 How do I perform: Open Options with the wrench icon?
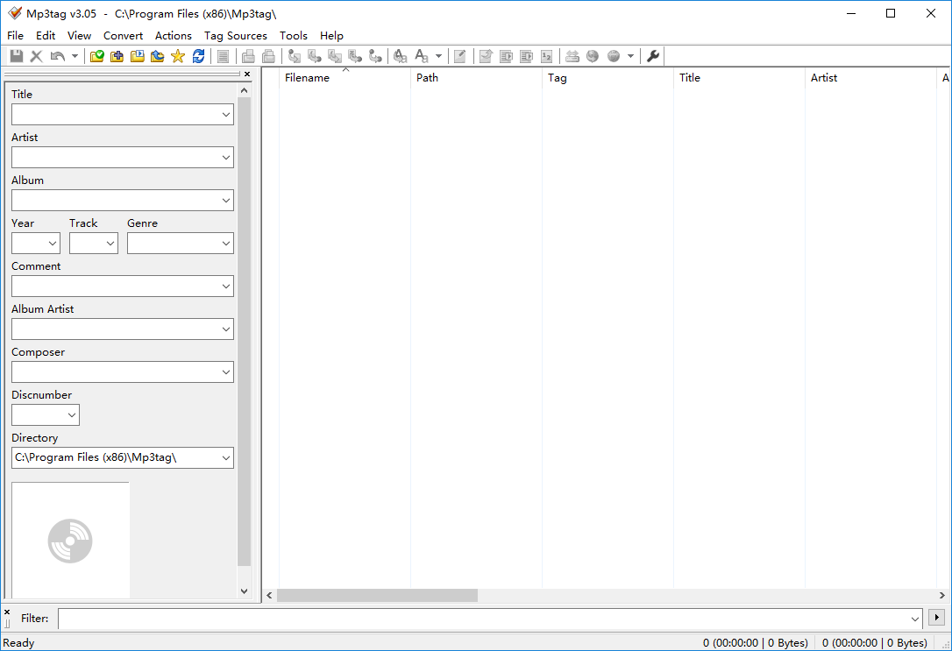click(x=653, y=56)
